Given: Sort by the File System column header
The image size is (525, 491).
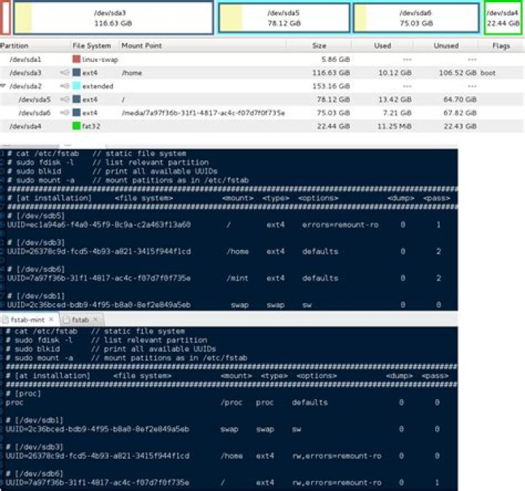Looking at the screenshot, I should point(92,46).
